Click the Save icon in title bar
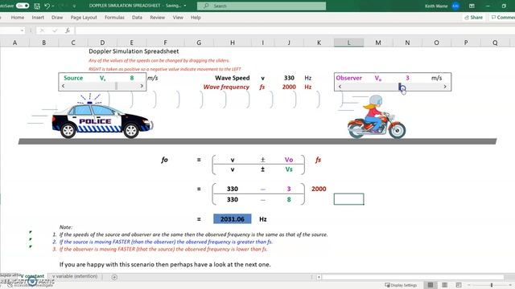The width and height of the screenshot is (515, 289). coord(37,6)
